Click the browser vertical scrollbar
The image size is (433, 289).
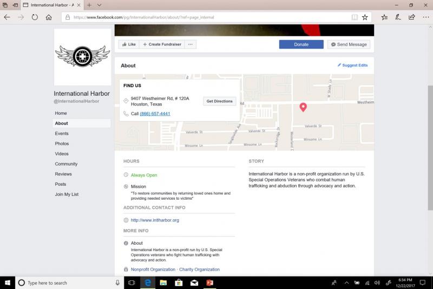(x=430, y=148)
